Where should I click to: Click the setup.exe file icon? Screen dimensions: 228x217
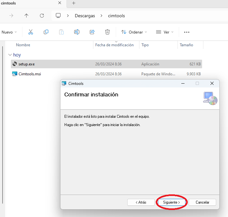tap(14, 64)
